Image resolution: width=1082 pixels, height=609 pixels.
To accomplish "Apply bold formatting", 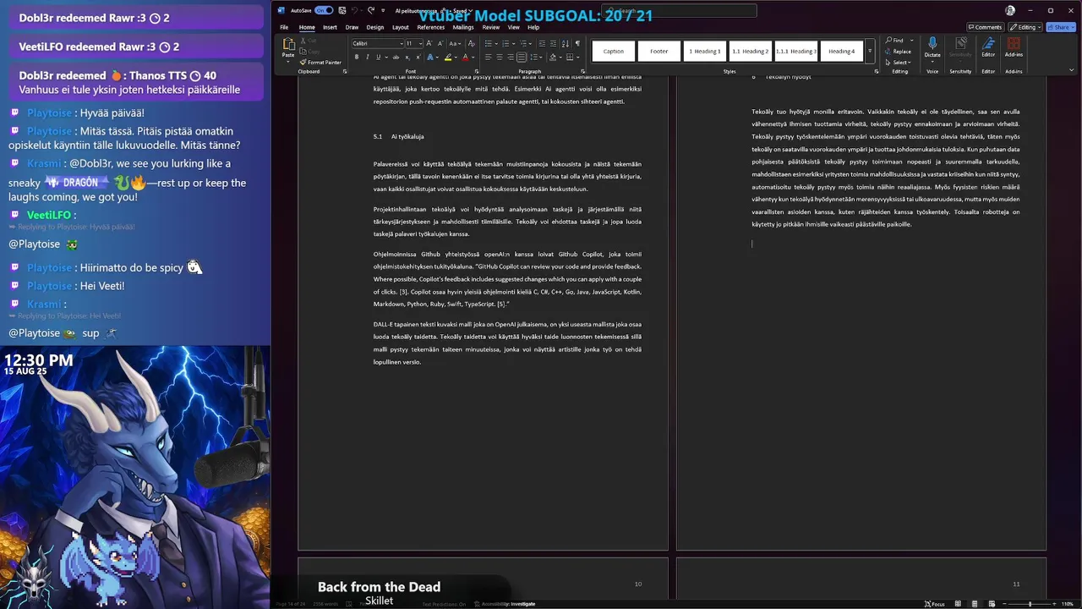I will (x=357, y=57).
